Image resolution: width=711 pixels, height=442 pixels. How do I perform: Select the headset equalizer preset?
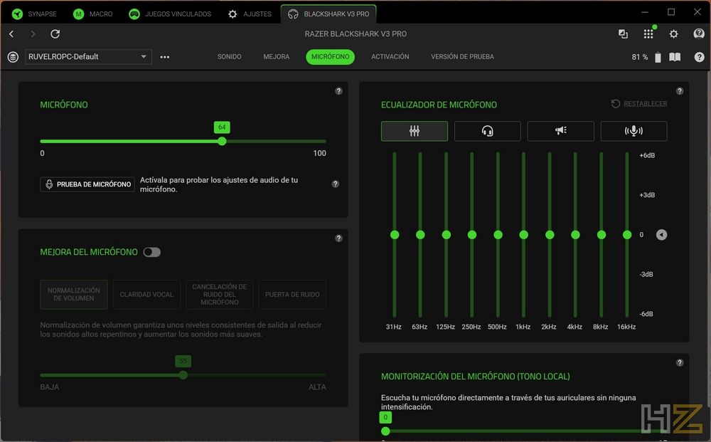(x=488, y=131)
